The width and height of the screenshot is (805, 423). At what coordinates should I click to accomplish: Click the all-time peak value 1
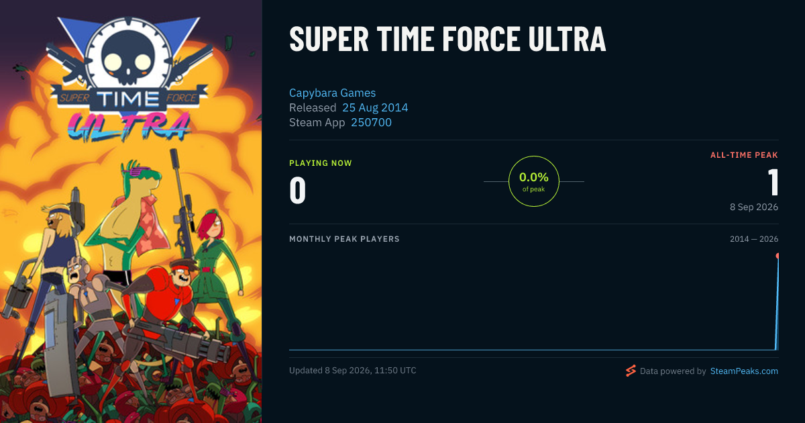coord(773,183)
